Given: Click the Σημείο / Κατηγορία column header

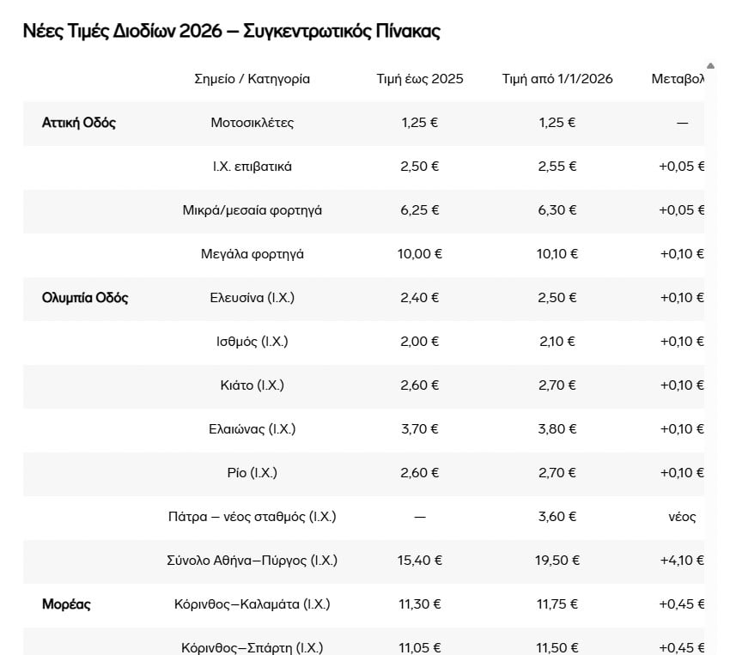Looking at the screenshot, I should click(252, 79).
